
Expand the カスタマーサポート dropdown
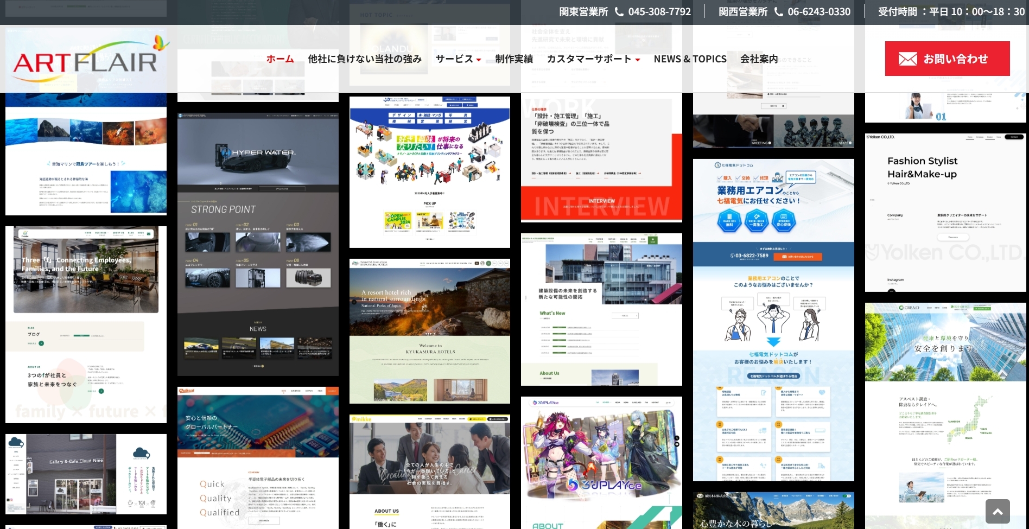pyautogui.click(x=593, y=59)
